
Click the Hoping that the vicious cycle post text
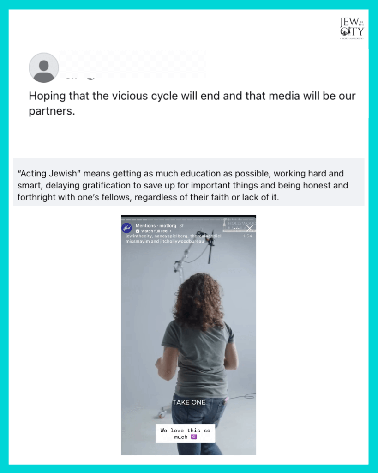coord(192,103)
